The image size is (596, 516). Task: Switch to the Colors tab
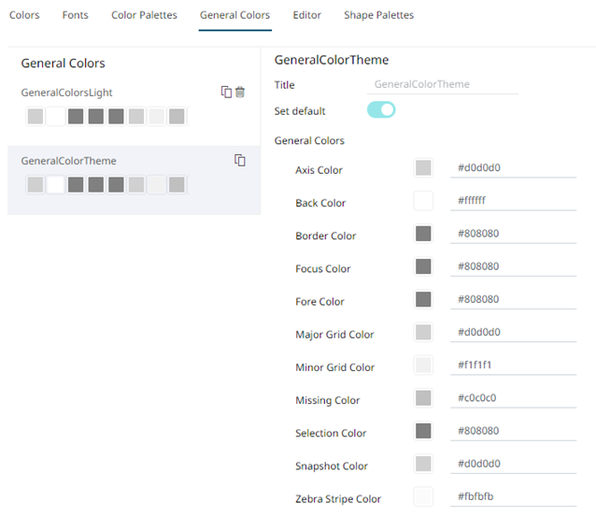pos(24,16)
